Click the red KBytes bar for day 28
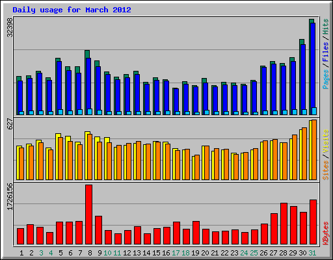Viewport: 333px width, 260px height. tap(284, 224)
